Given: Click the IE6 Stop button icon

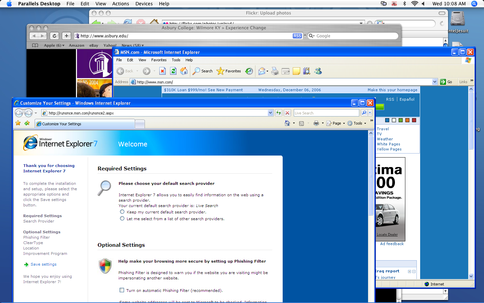Looking at the screenshot, I should [x=162, y=71].
